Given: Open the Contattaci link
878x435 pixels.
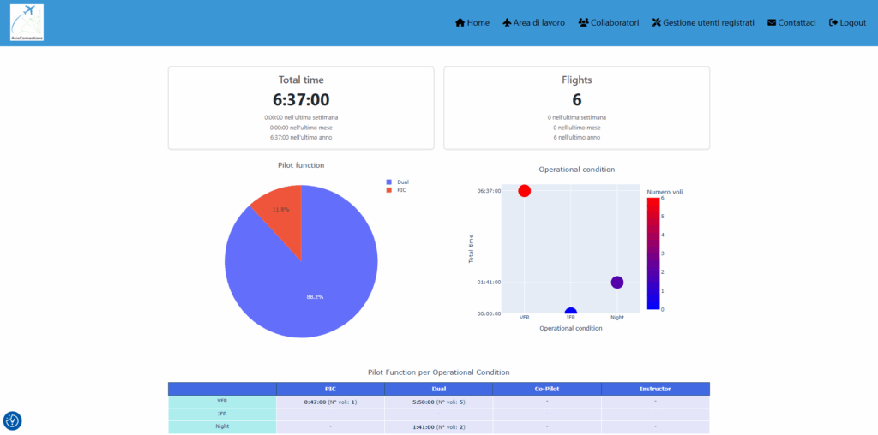Looking at the screenshot, I should 797,23.
